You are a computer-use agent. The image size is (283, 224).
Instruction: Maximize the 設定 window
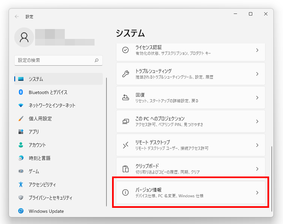[x=251, y=14]
